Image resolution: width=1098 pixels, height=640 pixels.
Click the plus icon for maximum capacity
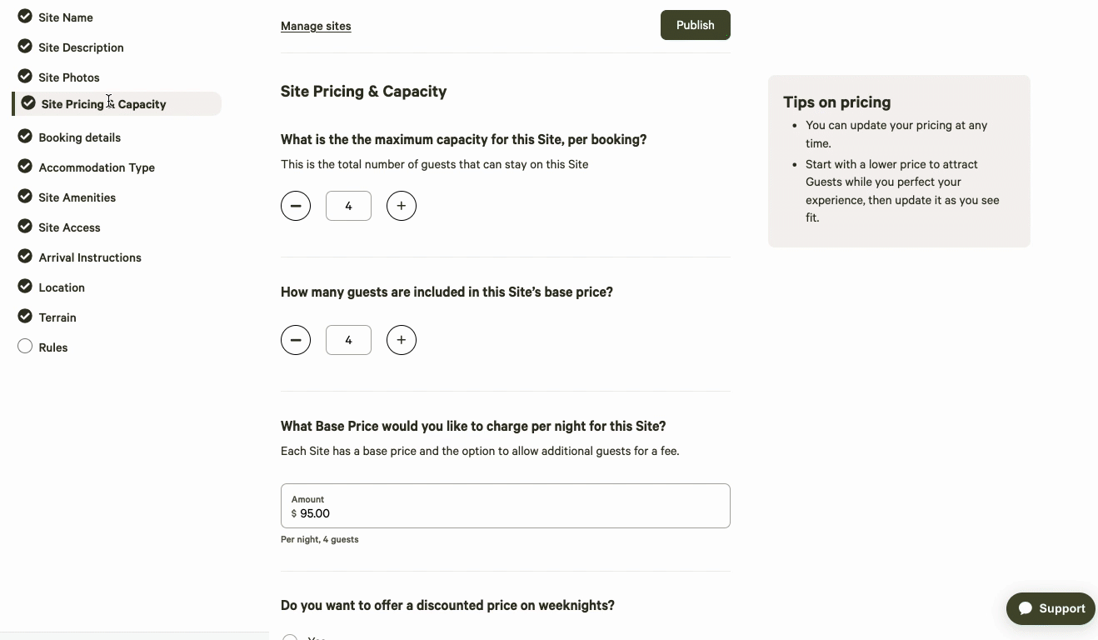[402, 206]
